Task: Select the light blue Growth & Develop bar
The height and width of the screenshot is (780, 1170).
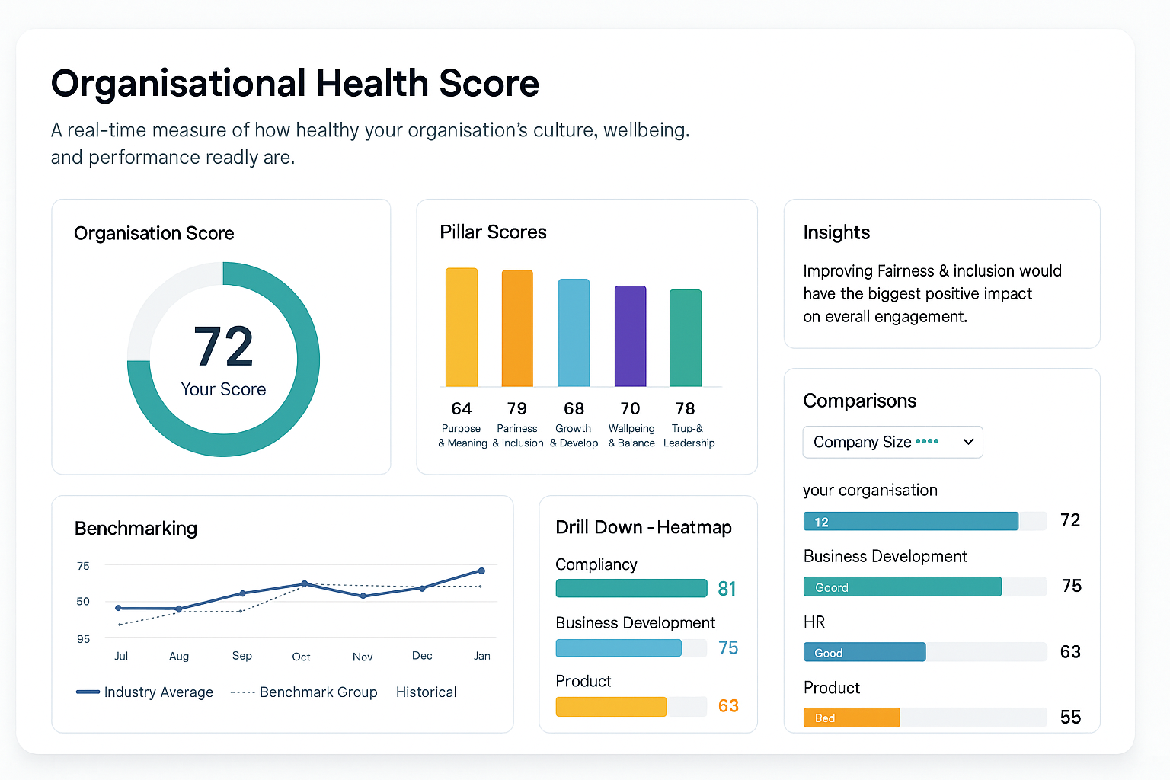Action: pyautogui.click(x=574, y=333)
